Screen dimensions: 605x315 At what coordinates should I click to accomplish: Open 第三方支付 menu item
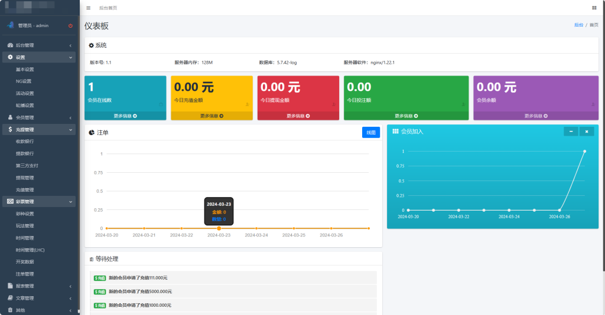[27, 166]
